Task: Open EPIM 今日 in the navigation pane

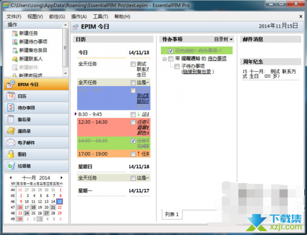Action: tap(36, 85)
